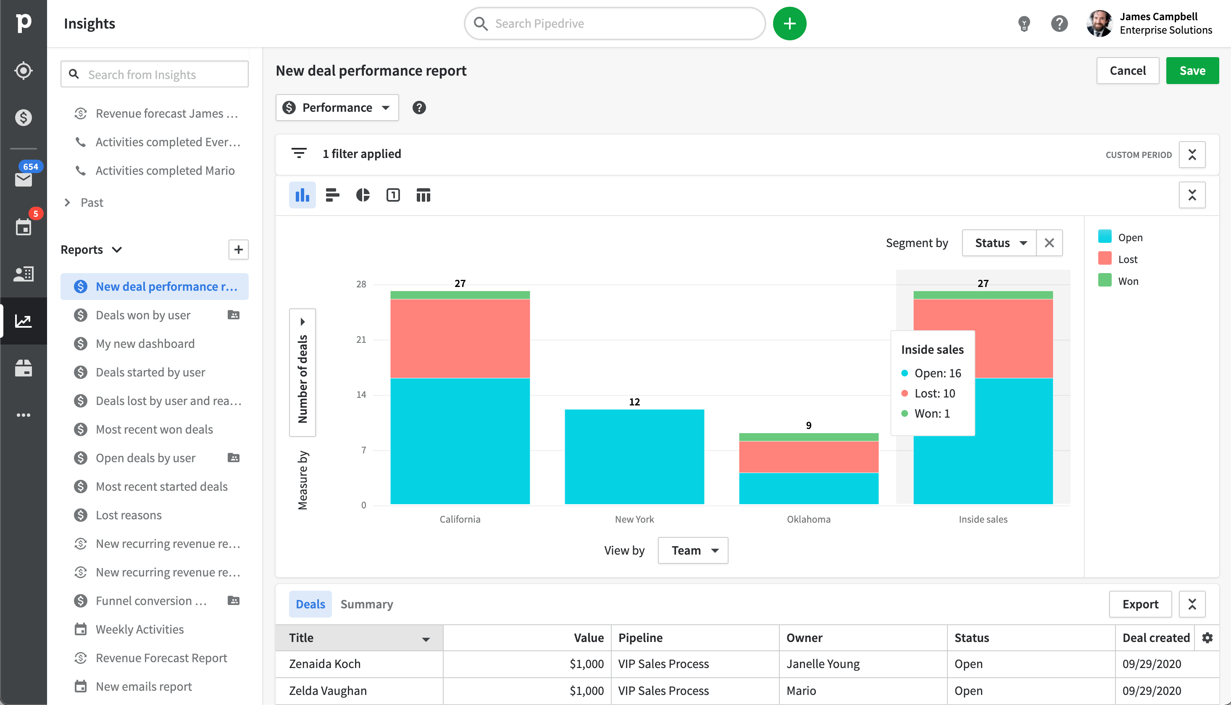Switch to table chart view icon
The image size is (1231, 705).
pyautogui.click(x=423, y=195)
